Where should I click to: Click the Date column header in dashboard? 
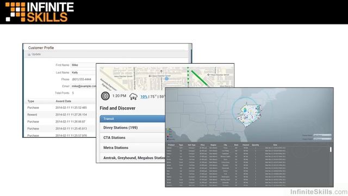(275, 145)
